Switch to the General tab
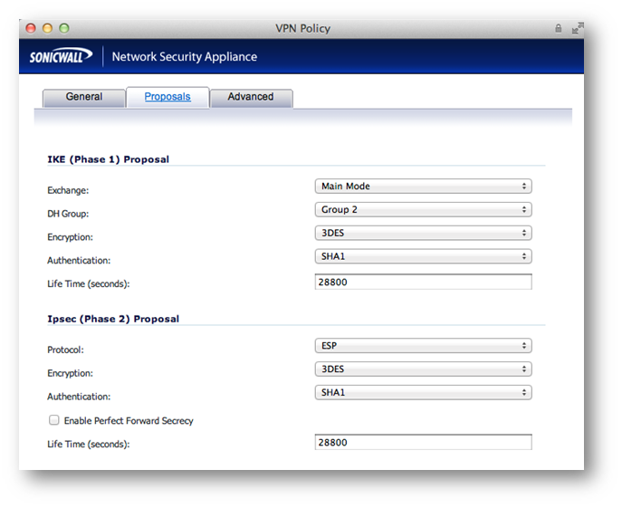622x508 pixels. 84,98
